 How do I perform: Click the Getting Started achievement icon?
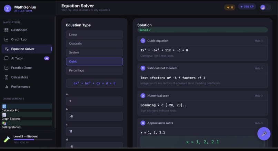click(4, 123)
